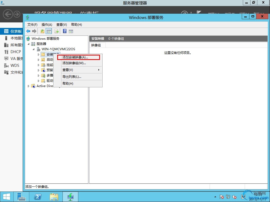The height and width of the screenshot is (202, 270).
Task: Click the Action Center flag tray icon
Action: point(221,197)
